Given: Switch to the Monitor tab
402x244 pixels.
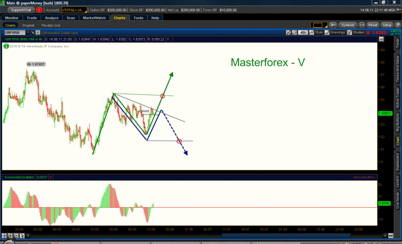Looking at the screenshot, I should 12,18.
